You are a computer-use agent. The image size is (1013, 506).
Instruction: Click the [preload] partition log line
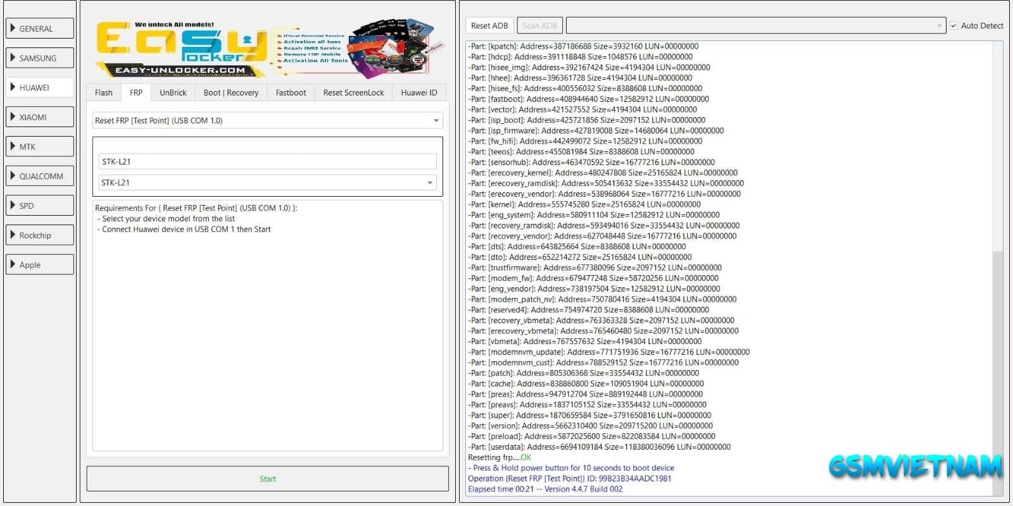591,436
